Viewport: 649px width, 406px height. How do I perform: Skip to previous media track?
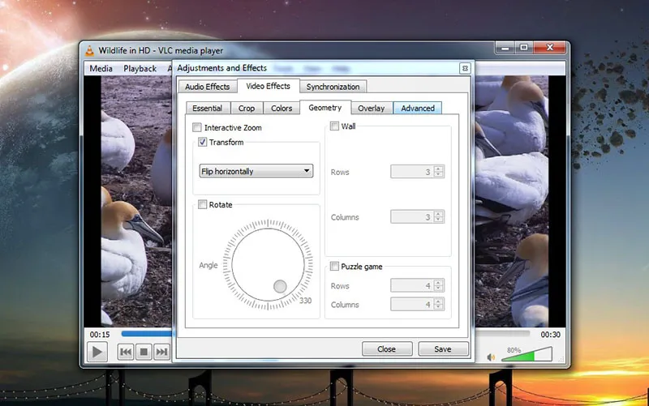(126, 352)
